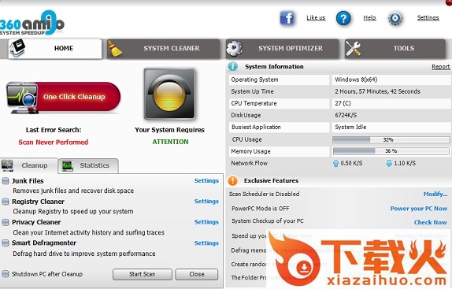Click the monitor icon on One Click Cleanup
The image size is (452, 289).
coord(22,98)
